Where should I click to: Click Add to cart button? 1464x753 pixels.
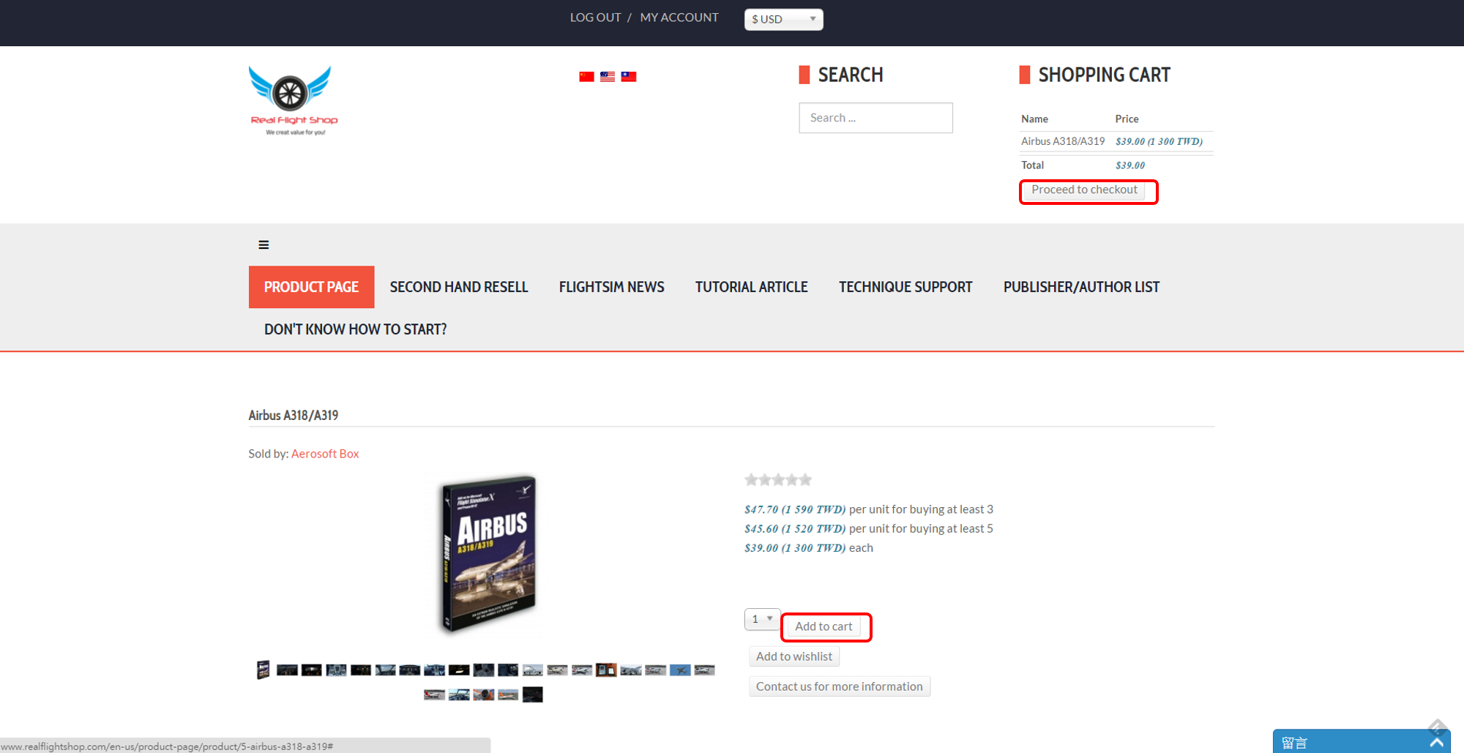click(x=823, y=626)
